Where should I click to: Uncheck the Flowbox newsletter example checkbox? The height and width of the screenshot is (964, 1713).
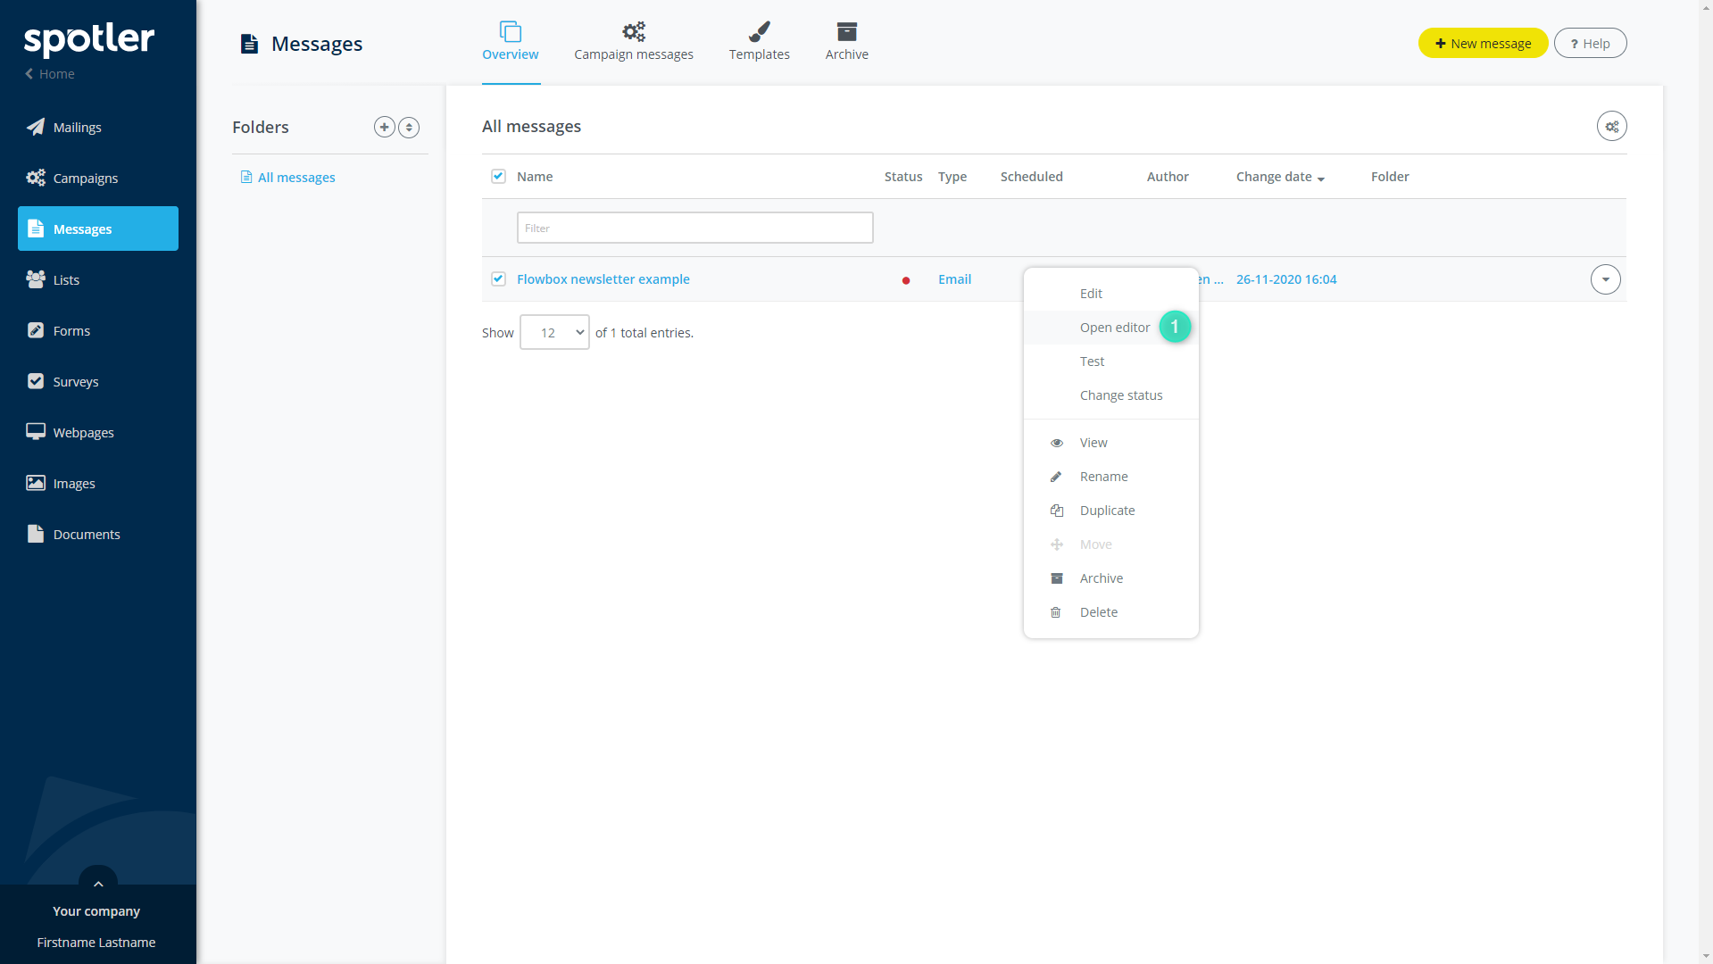[x=498, y=279]
